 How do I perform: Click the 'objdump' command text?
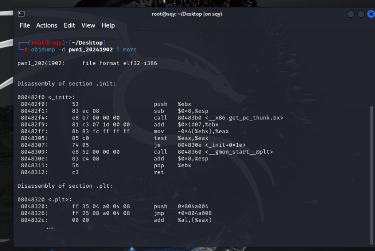pyautogui.click(x=43, y=50)
